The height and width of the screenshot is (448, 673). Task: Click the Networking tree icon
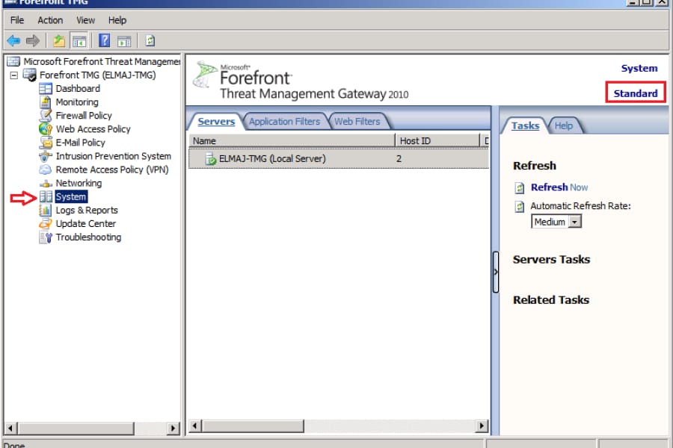pos(45,184)
